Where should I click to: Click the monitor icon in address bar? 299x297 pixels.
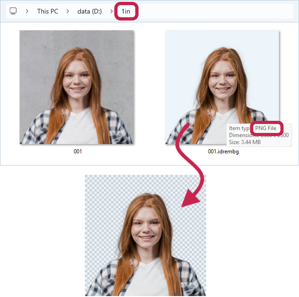13,11
